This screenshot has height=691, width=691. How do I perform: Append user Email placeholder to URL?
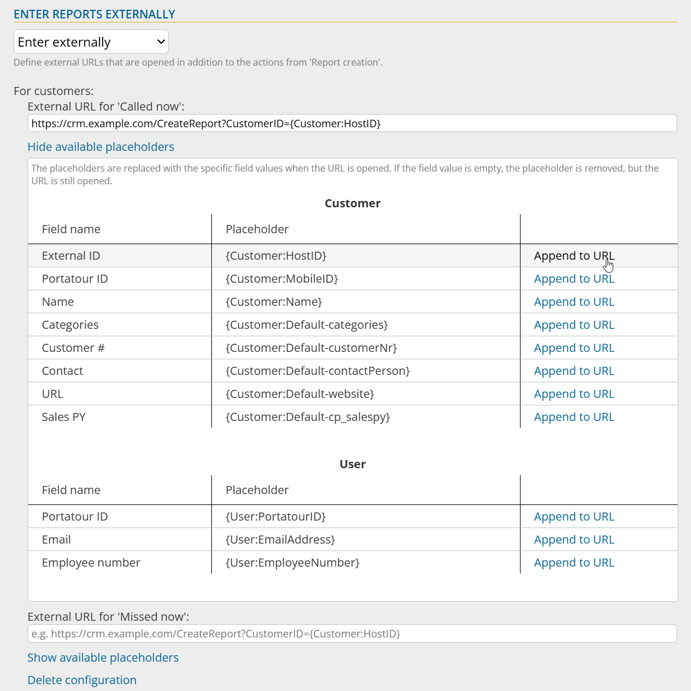574,540
